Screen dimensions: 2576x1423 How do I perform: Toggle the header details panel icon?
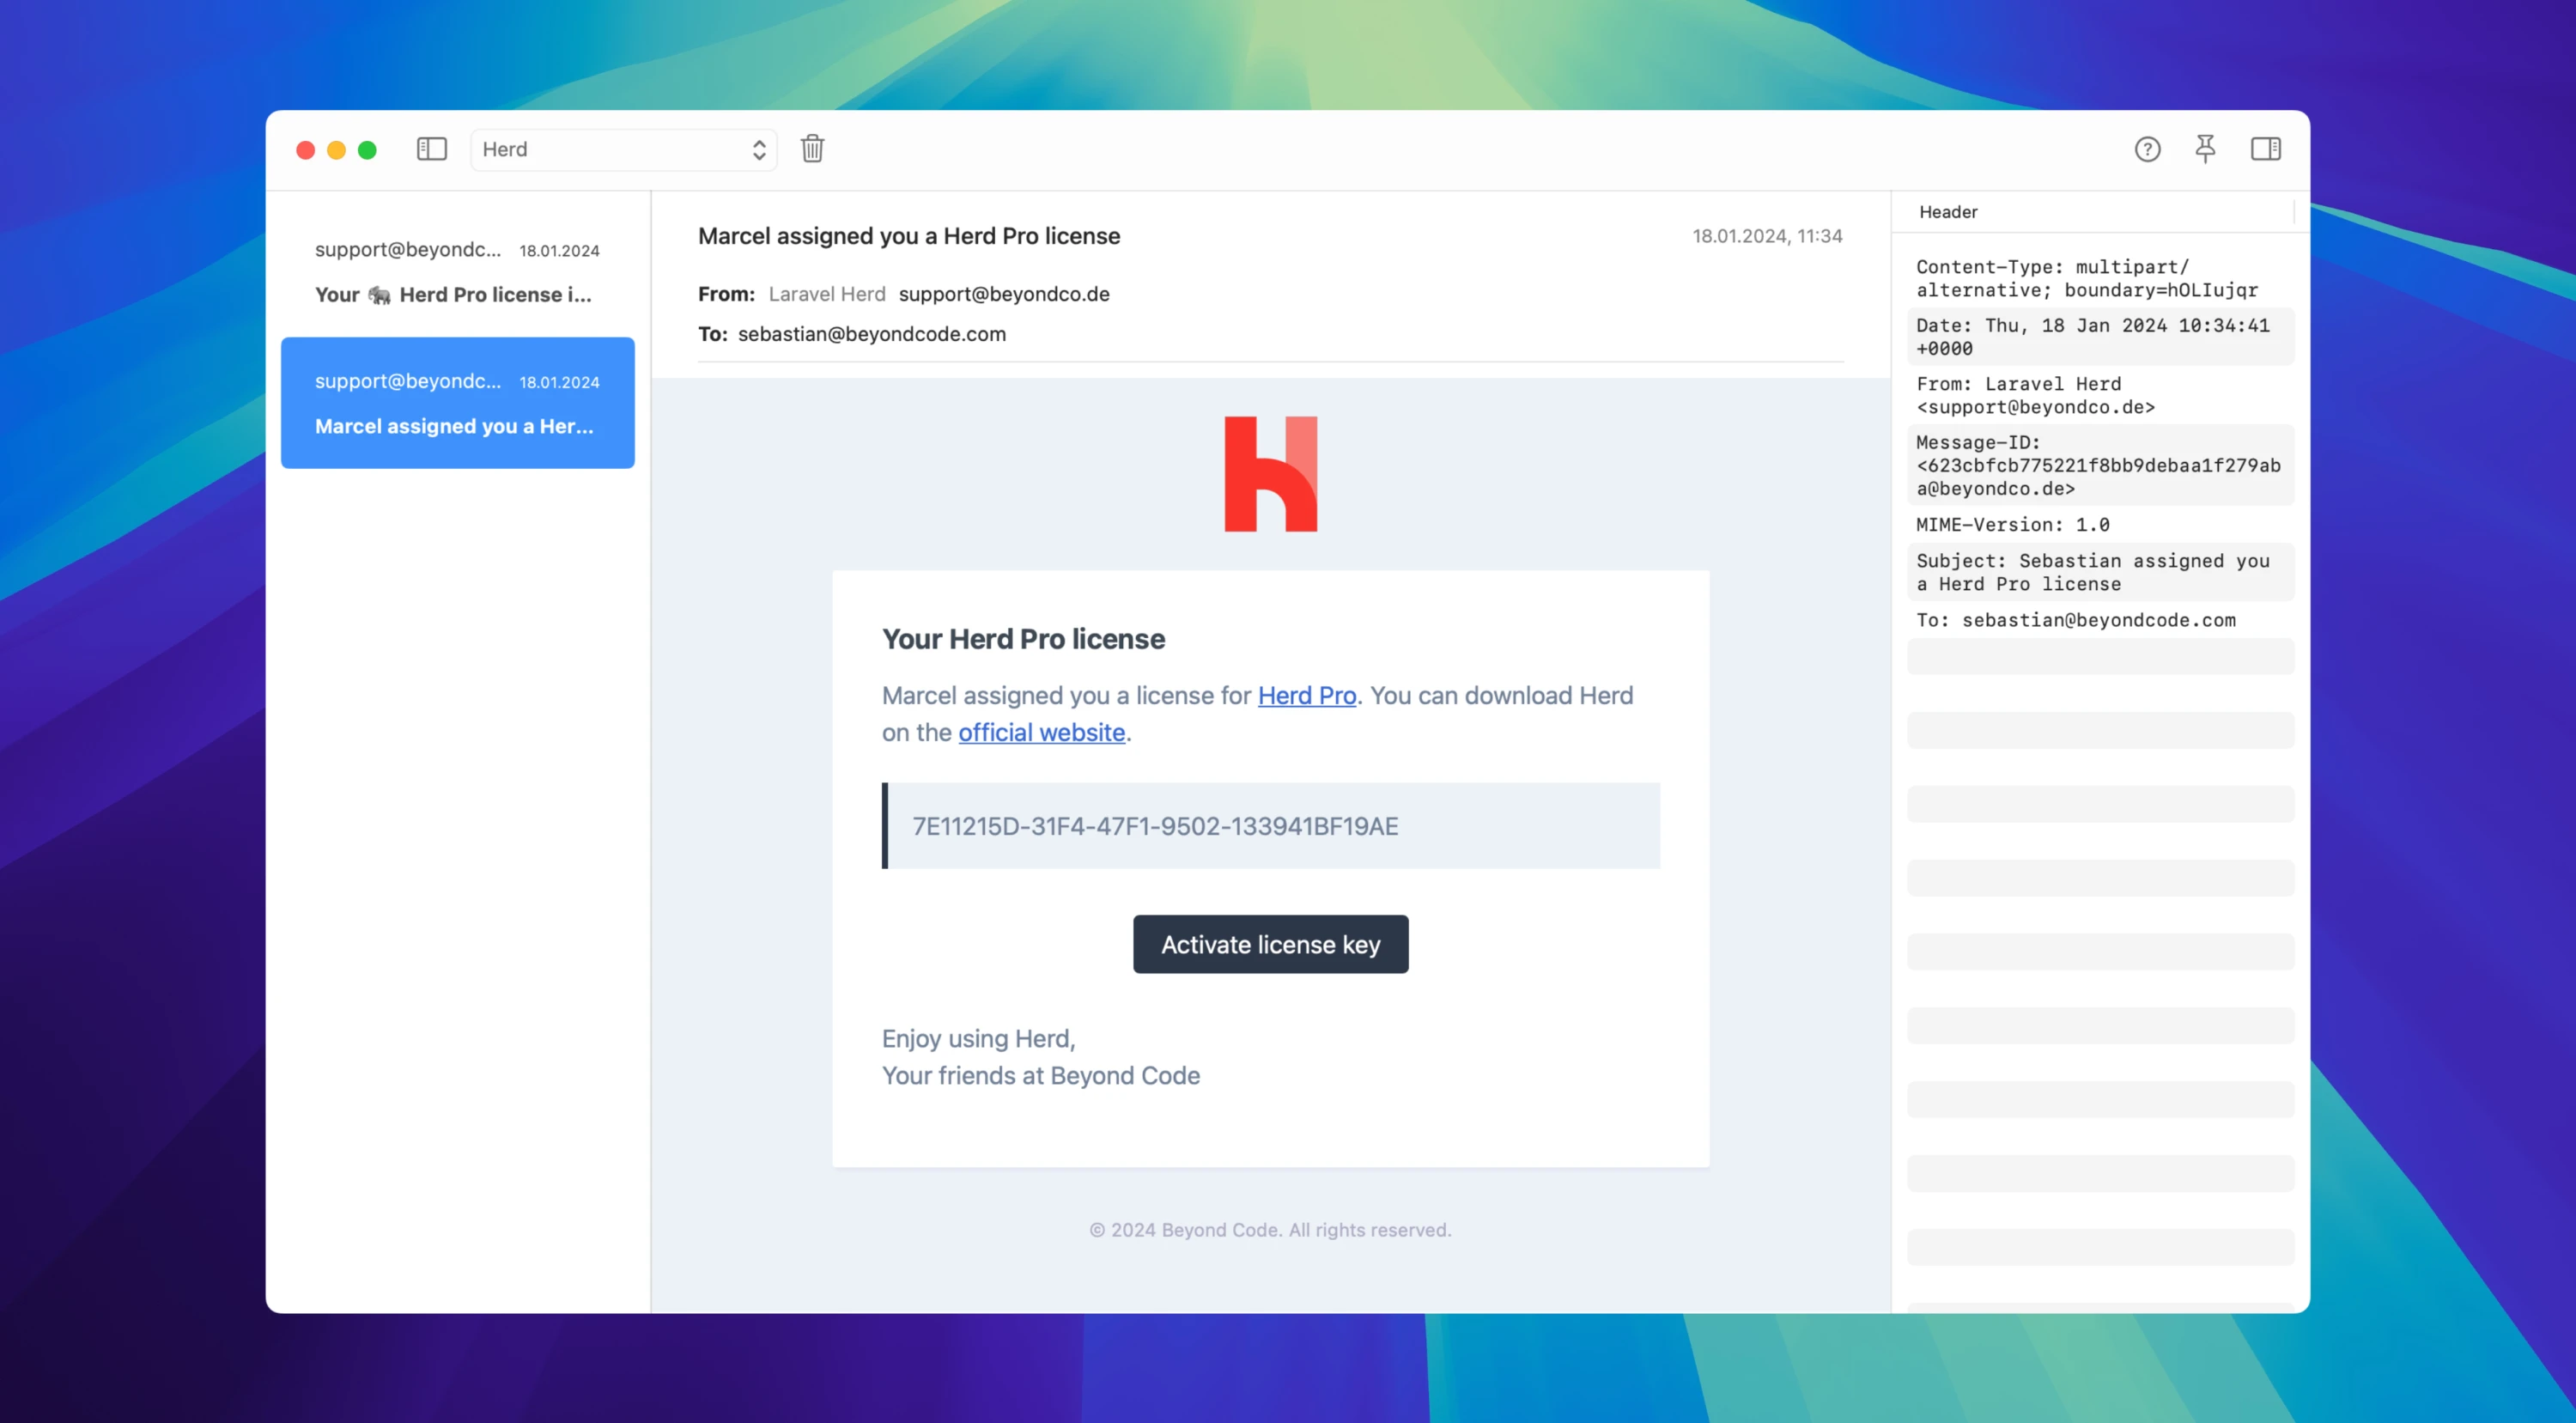pos(2267,149)
